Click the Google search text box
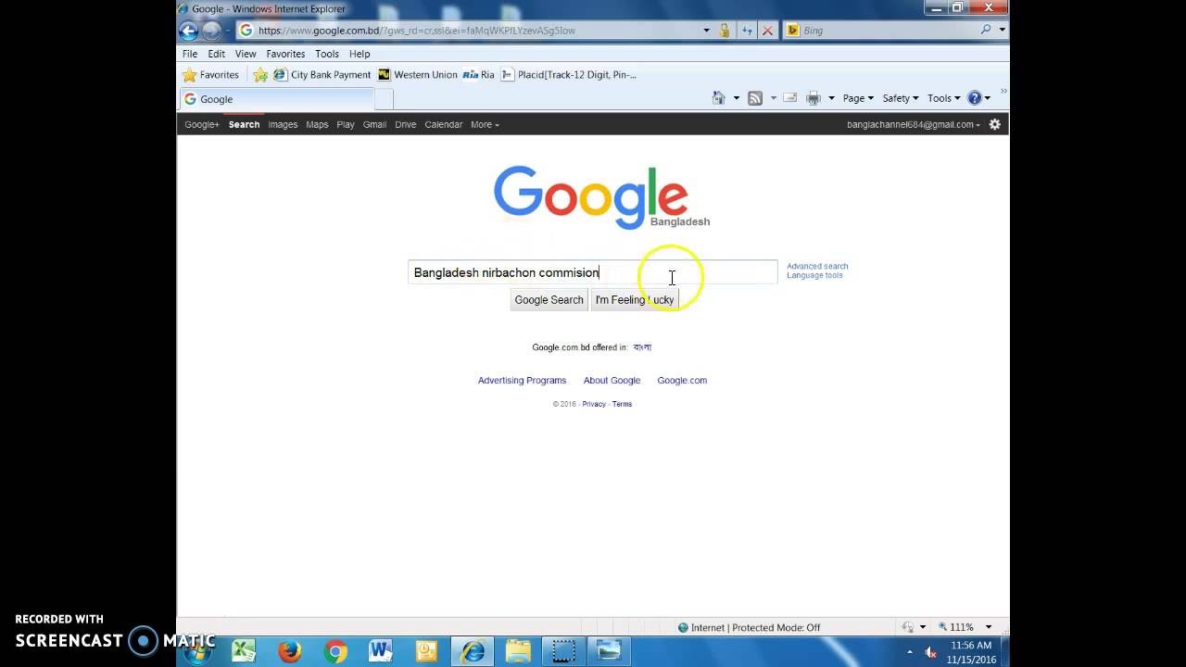Image resolution: width=1186 pixels, height=667 pixels. [593, 271]
